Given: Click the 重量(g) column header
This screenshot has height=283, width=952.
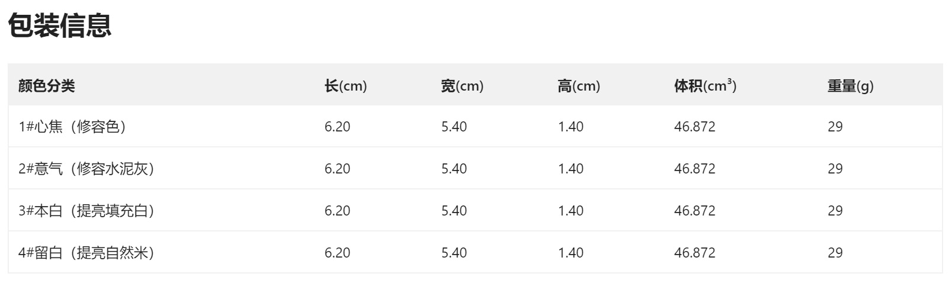Looking at the screenshot, I should (x=850, y=86).
